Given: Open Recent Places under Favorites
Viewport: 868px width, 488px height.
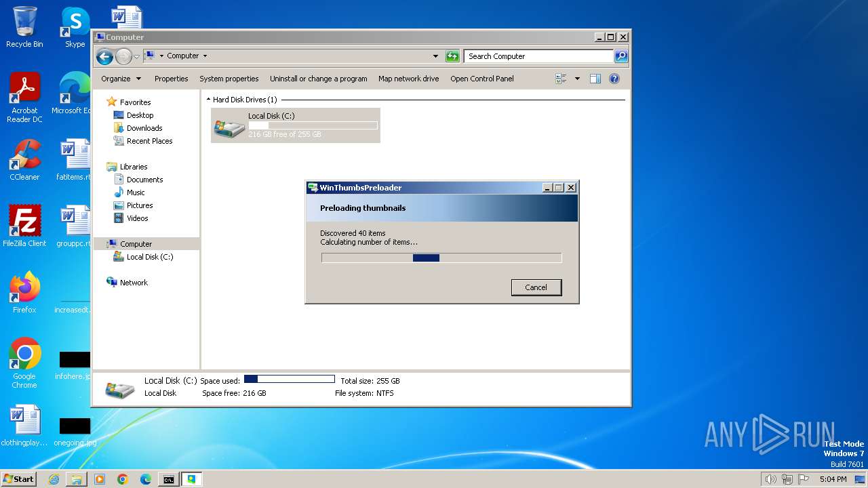Looking at the screenshot, I should [x=149, y=141].
